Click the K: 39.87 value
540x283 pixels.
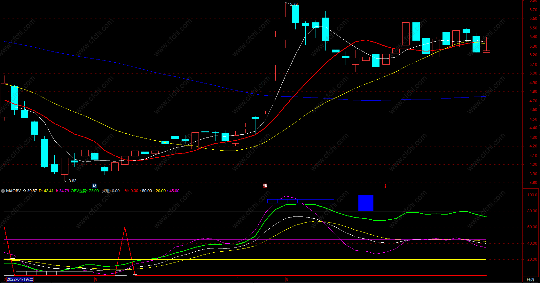30,191
